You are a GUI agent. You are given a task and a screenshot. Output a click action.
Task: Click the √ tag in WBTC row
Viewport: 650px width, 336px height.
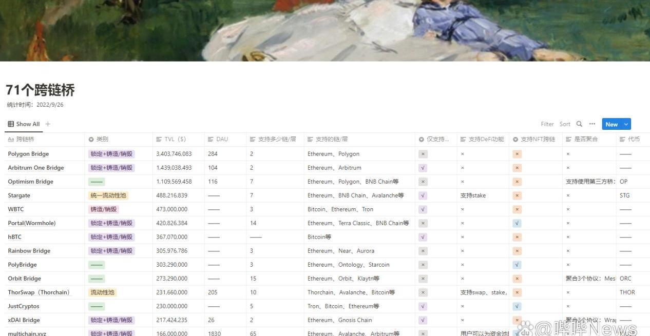point(423,209)
